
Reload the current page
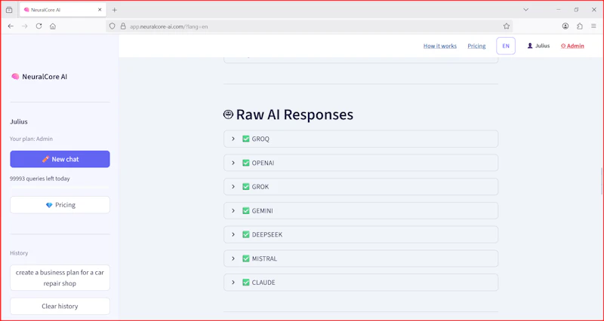pos(39,26)
